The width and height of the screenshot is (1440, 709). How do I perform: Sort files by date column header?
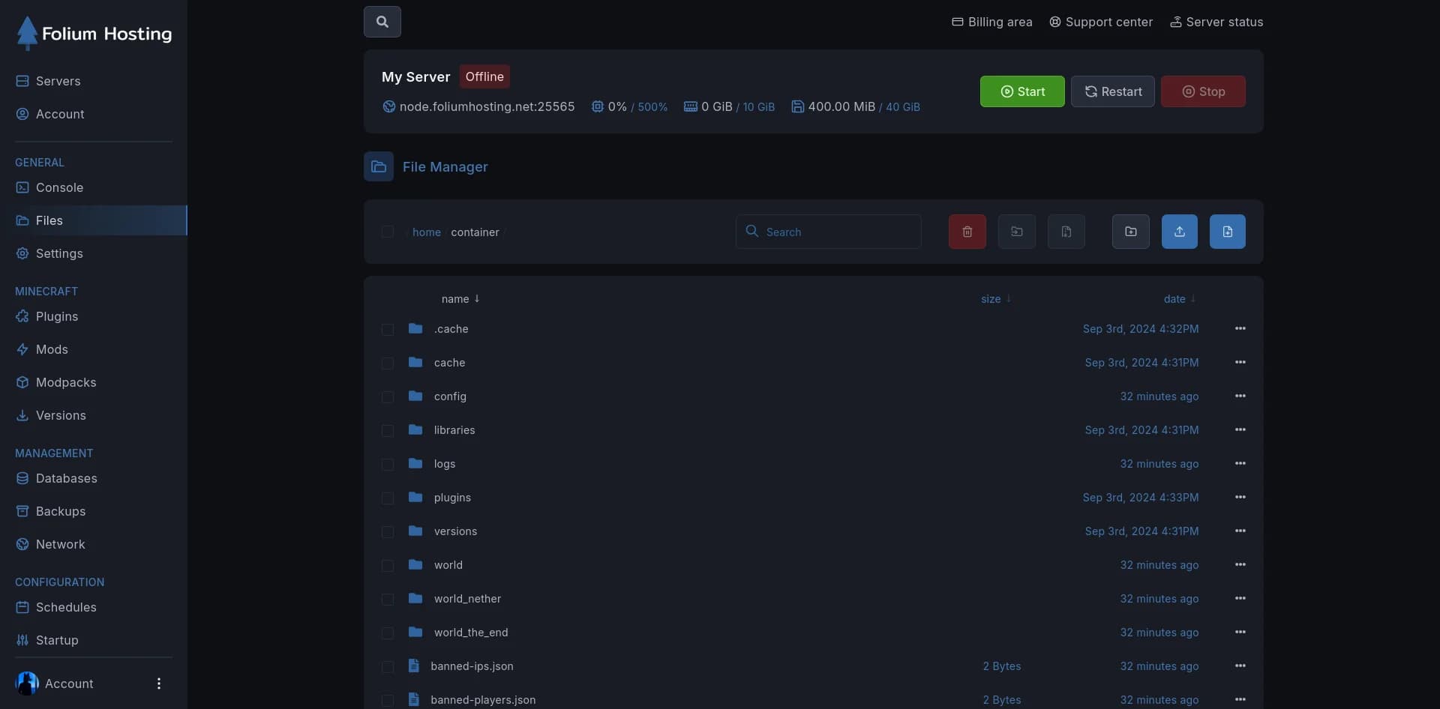tap(1179, 298)
